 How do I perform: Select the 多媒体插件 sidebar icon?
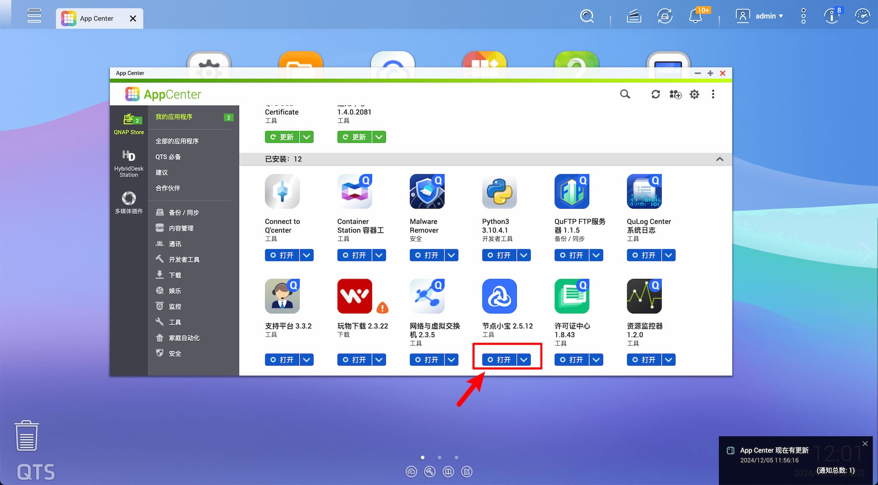coord(128,202)
